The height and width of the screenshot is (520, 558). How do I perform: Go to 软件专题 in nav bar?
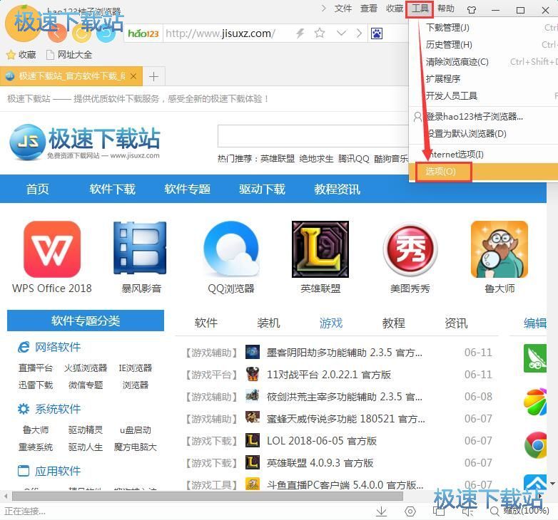click(x=187, y=189)
